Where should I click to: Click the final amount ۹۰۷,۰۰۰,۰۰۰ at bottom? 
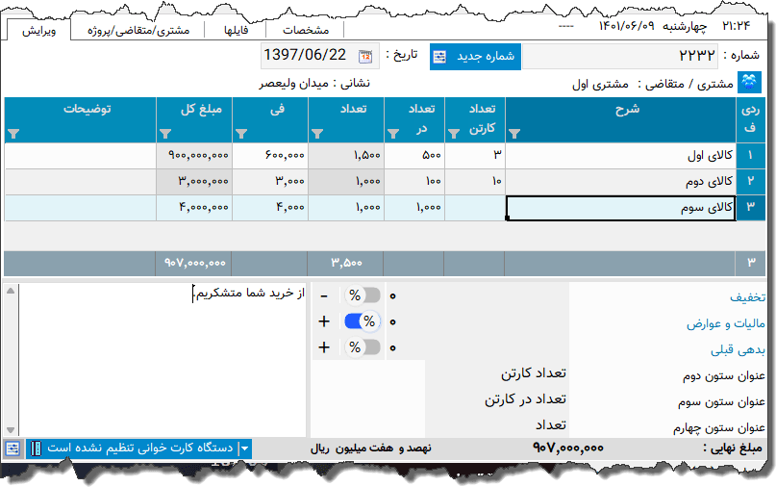pyautogui.click(x=567, y=448)
